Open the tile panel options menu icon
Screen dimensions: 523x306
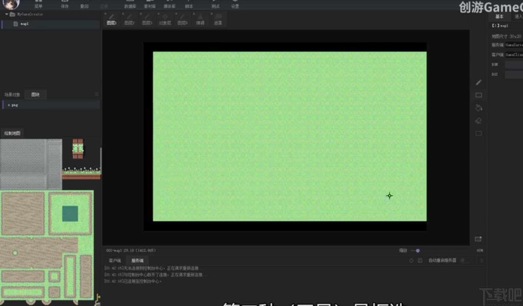tap(97, 94)
